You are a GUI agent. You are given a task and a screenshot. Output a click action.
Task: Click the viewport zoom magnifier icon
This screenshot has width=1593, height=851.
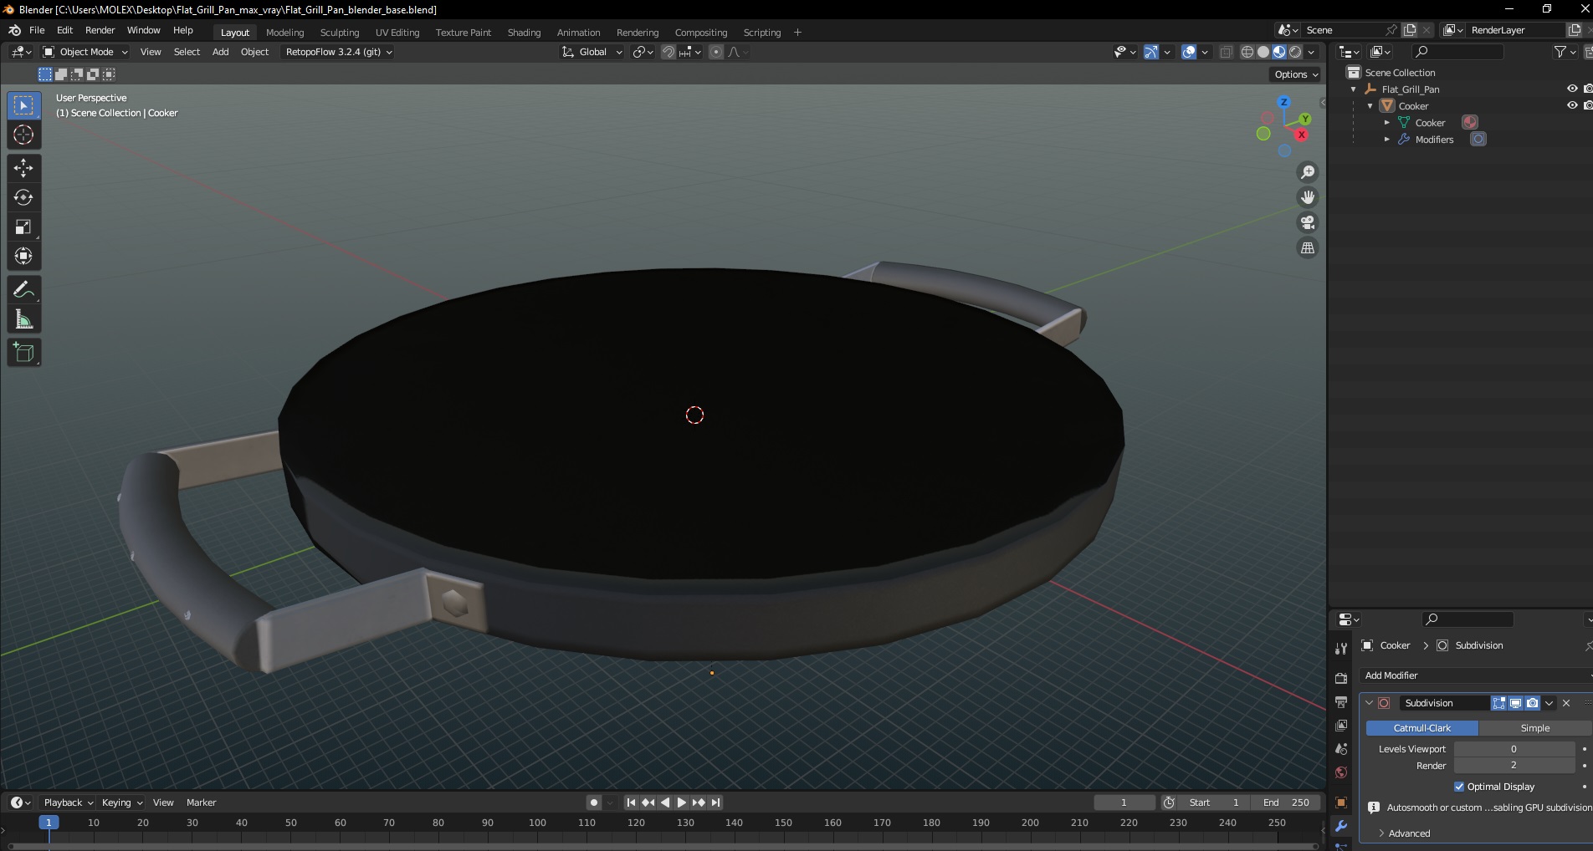pyautogui.click(x=1307, y=172)
